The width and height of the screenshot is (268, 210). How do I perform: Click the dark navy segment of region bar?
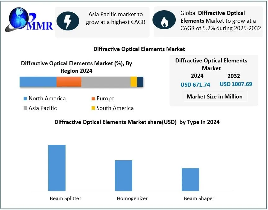click(140, 82)
